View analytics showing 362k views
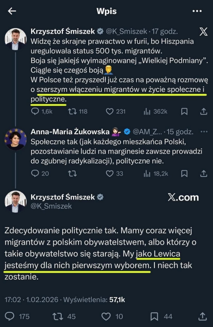Image resolution: width=213 pixels, height=327 pixels. coord(147,111)
